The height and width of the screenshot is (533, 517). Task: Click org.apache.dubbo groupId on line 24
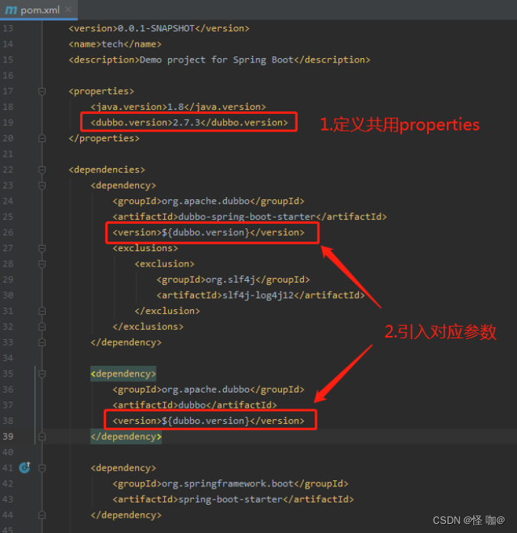point(208,201)
